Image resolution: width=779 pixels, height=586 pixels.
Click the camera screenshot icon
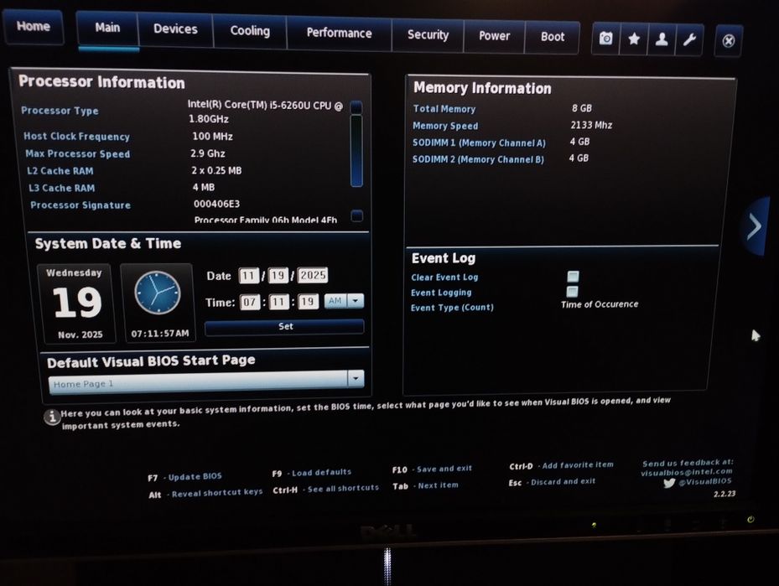tap(605, 39)
